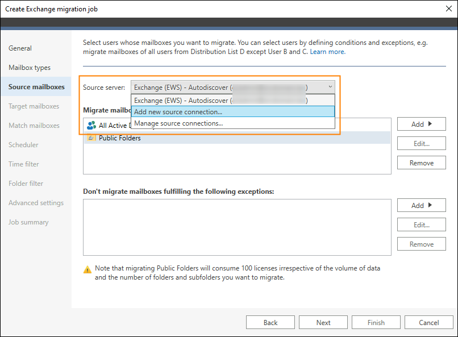Click Edit... beside the migrate mailboxes list
Screen dimensions: 458x337
421,143
